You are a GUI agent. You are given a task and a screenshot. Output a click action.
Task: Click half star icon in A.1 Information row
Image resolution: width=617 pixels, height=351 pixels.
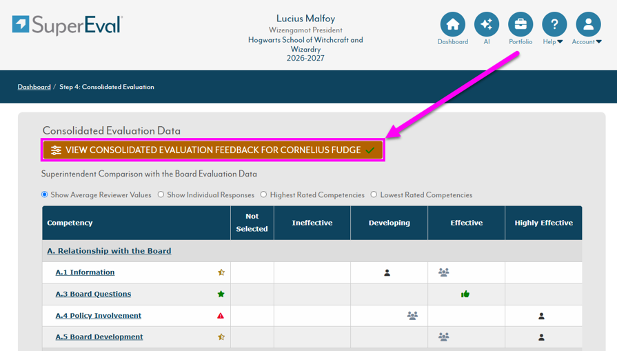click(x=221, y=272)
